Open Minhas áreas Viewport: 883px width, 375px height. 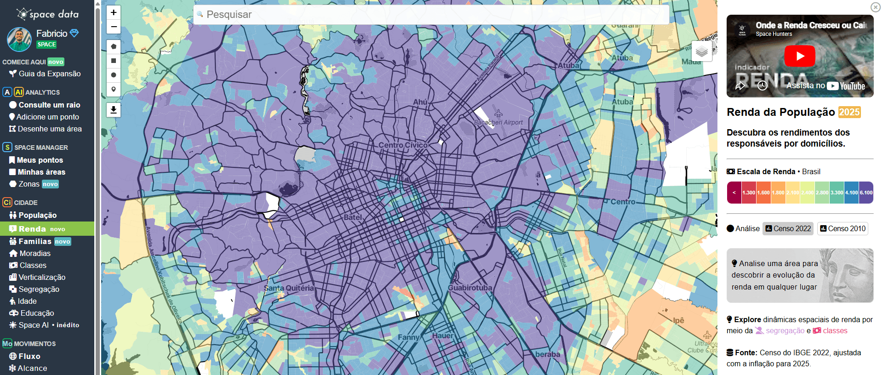[37, 172]
